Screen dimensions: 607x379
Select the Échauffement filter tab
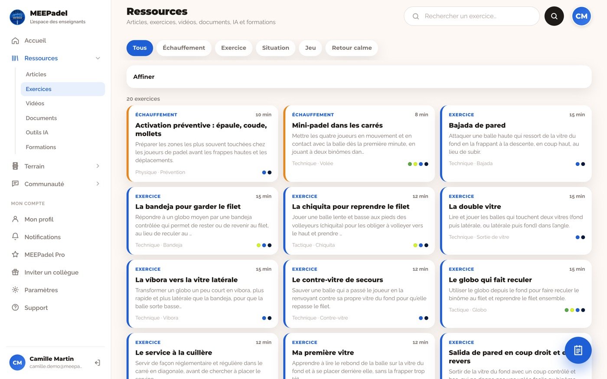[x=184, y=48]
